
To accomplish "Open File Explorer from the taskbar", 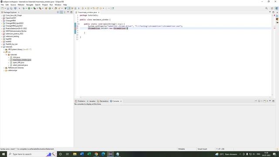I will pyautogui.click(x=75, y=154).
